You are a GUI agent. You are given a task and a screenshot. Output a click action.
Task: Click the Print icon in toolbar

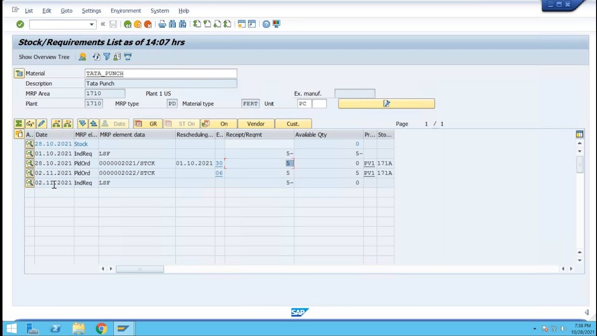pyautogui.click(x=162, y=24)
